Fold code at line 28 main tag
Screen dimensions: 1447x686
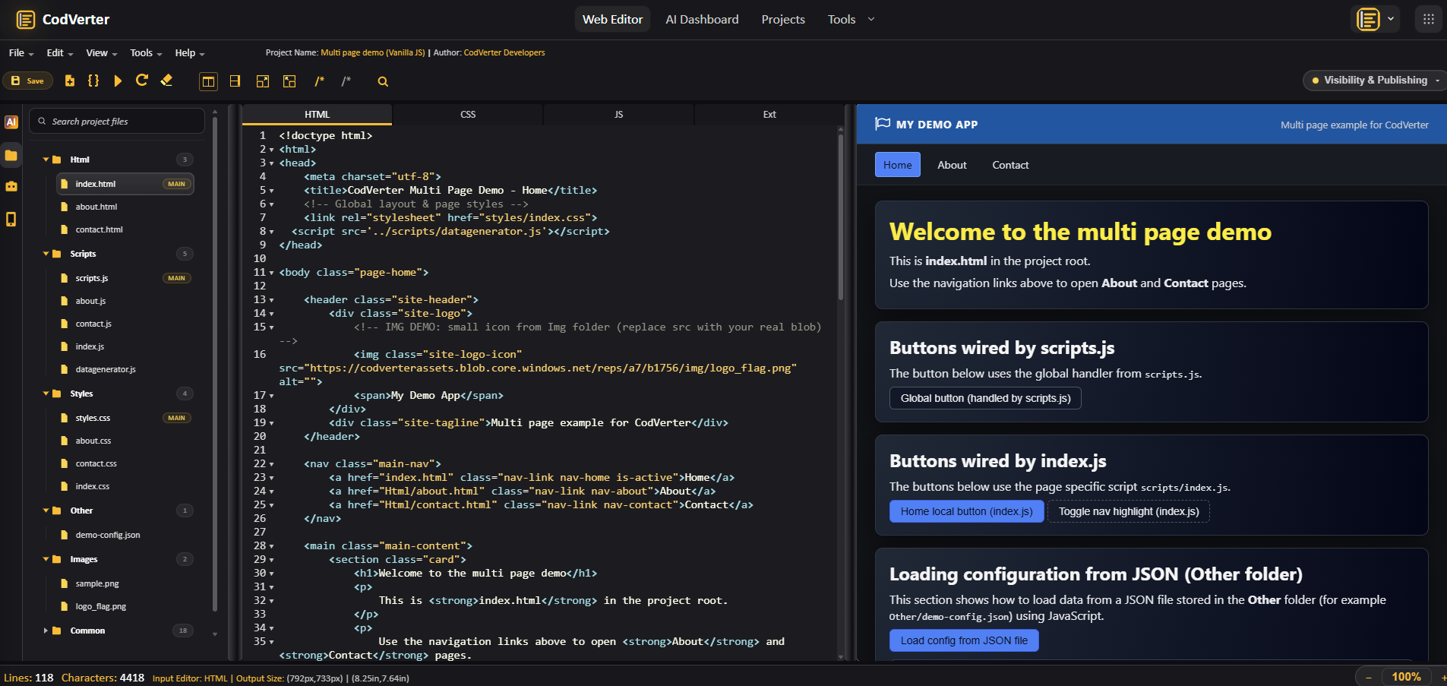pos(272,546)
